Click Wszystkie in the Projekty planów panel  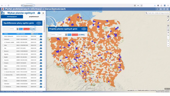(x=75, y=35)
